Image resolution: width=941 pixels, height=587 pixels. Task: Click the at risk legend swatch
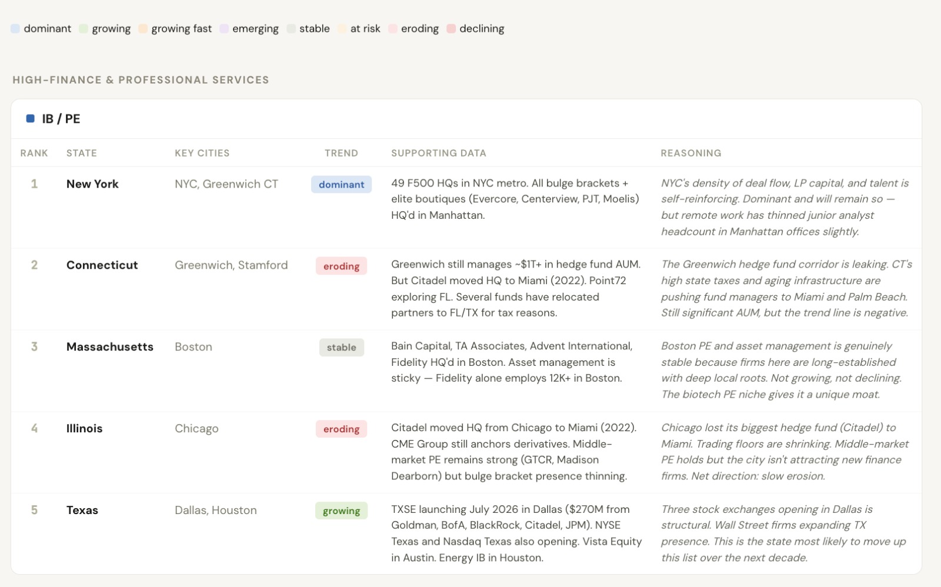[342, 29]
